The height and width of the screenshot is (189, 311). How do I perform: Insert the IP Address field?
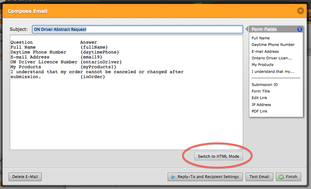pos(261,105)
